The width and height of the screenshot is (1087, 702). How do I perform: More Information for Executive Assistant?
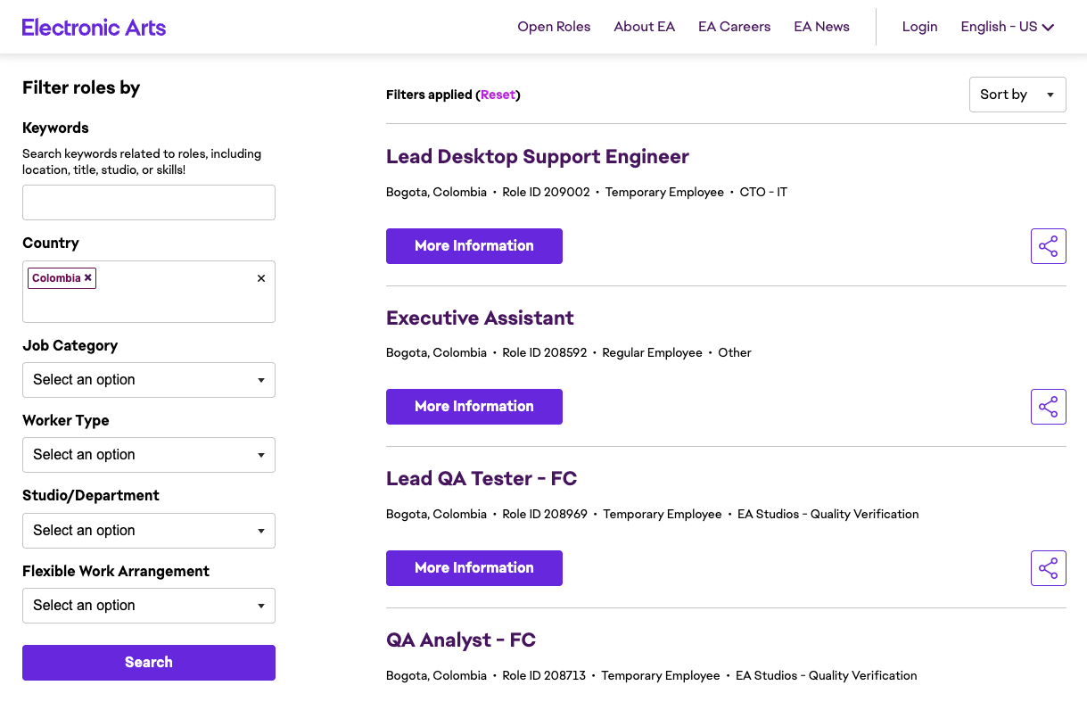(x=474, y=407)
